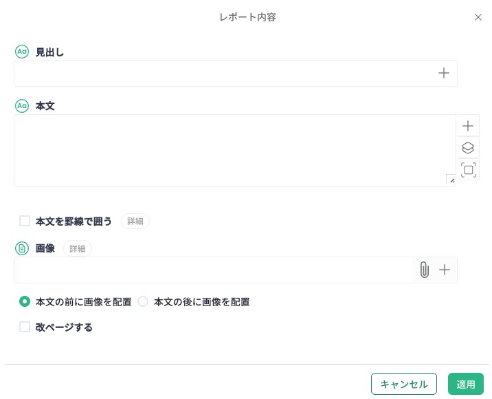492x399 pixels.
Task: Close the レポート内容 dialog with X
Action: (478, 17)
